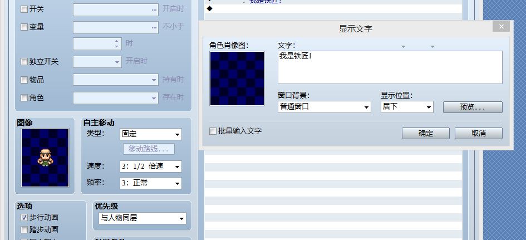The height and width of the screenshot is (240, 526).
Task: Click the variable value spinner arrows
Action: pyautogui.click(x=117, y=43)
